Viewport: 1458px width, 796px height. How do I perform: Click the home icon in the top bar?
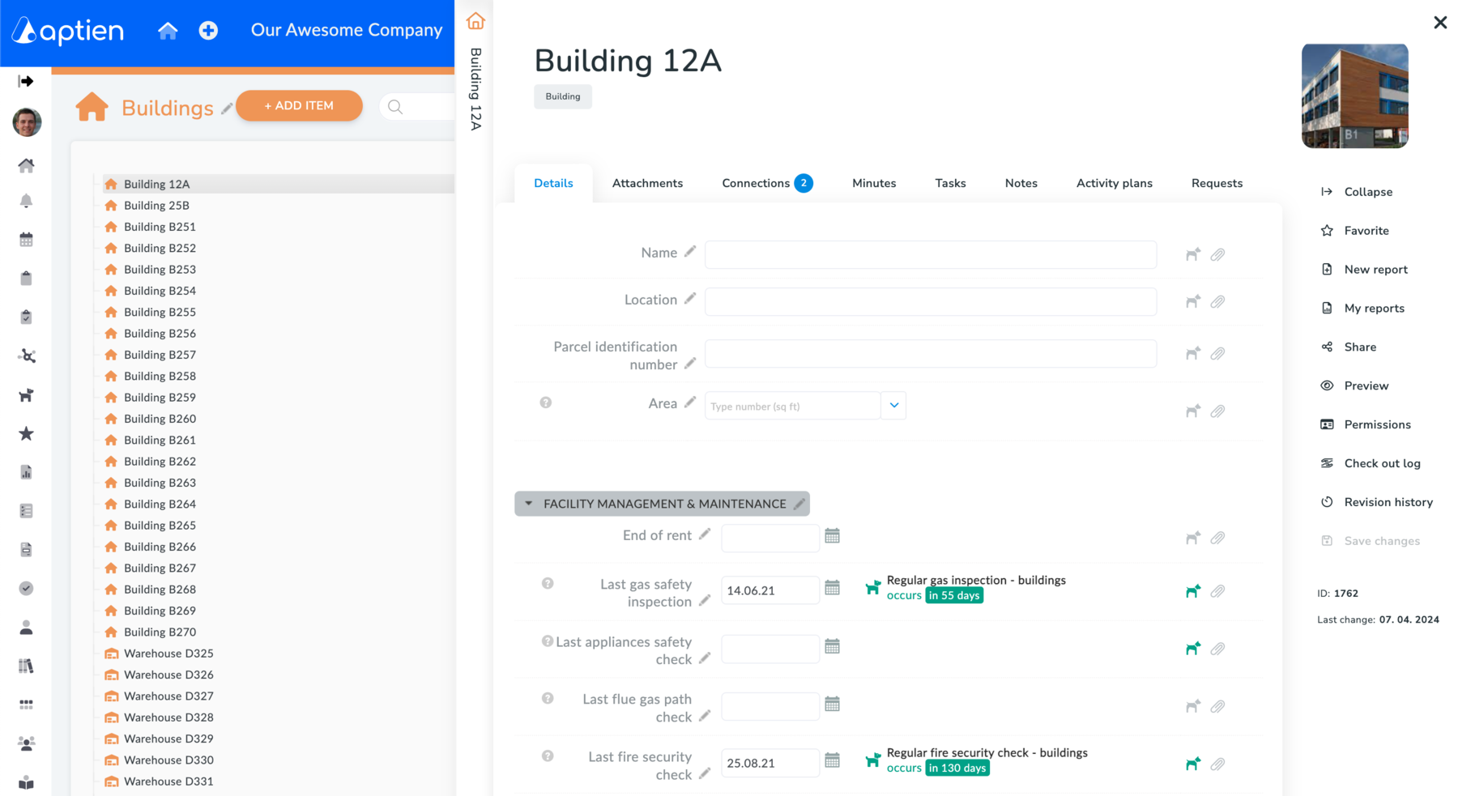[168, 31]
